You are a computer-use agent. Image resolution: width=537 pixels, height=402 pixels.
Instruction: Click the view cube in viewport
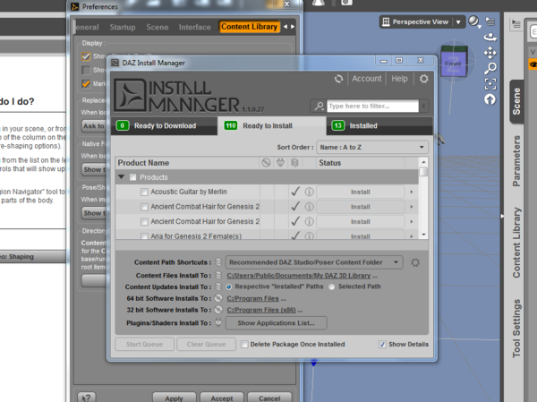point(454,62)
